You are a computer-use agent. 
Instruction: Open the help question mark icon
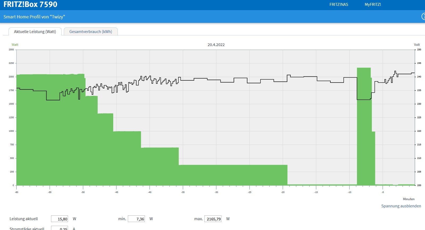pos(423,17)
